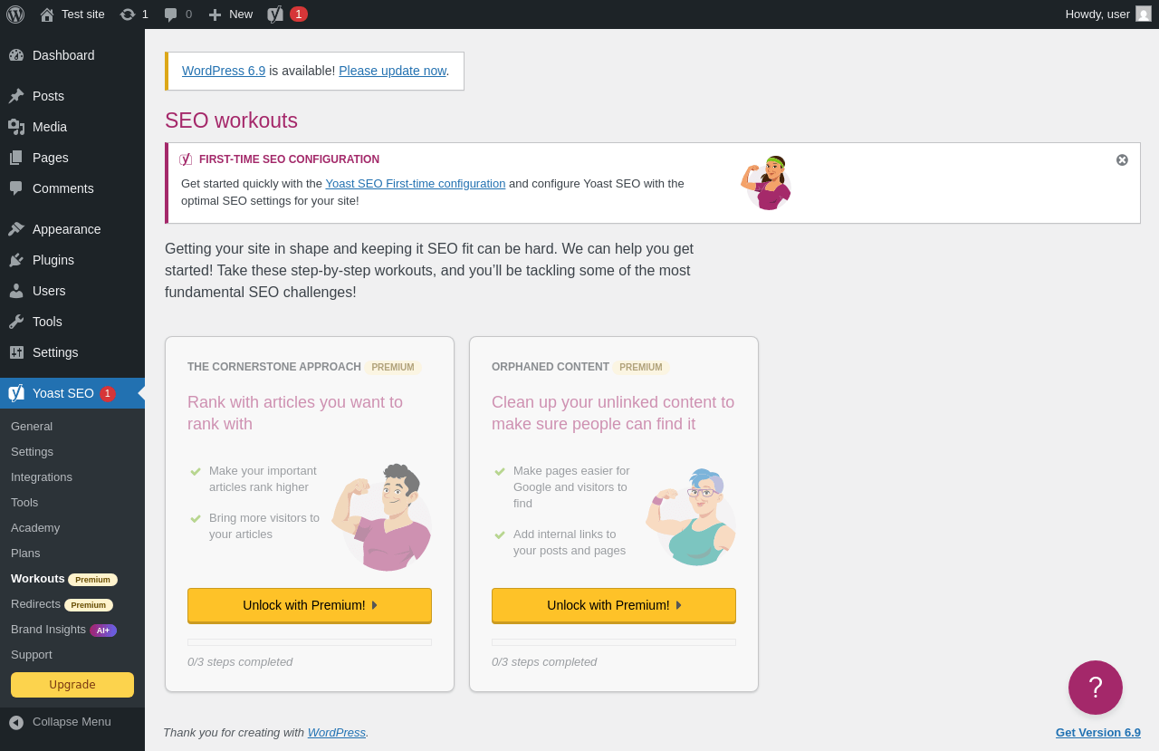Click the user avatar icon
Image resolution: width=1159 pixels, height=751 pixels.
pyautogui.click(x=1144, y=14)
